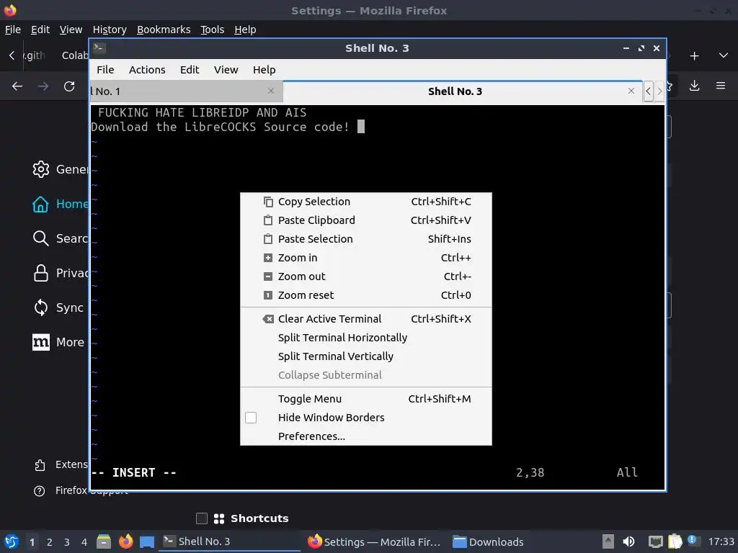
Task: Click Zoom in menu entry
Action: coord(365,258)
